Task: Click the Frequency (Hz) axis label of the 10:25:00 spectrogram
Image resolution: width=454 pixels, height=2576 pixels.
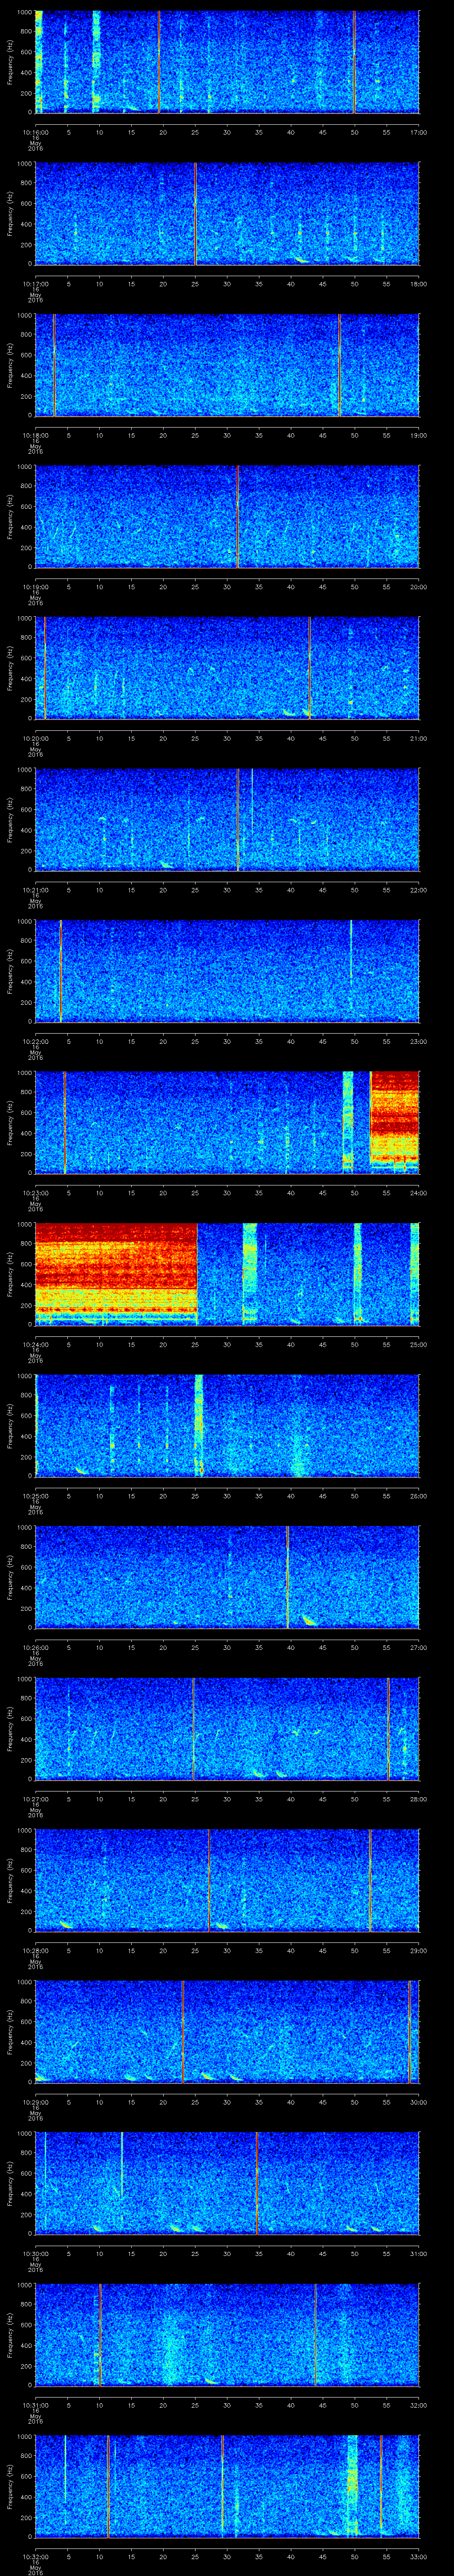Action: 10,1425
